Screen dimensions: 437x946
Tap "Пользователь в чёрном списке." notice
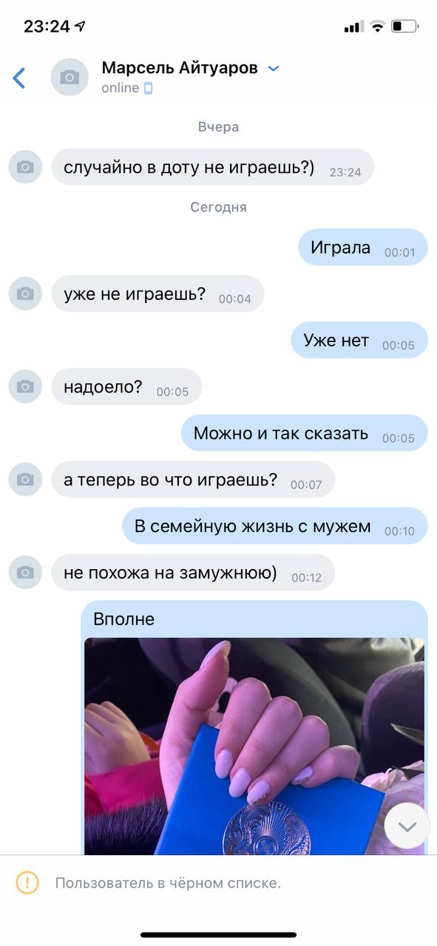168,882
